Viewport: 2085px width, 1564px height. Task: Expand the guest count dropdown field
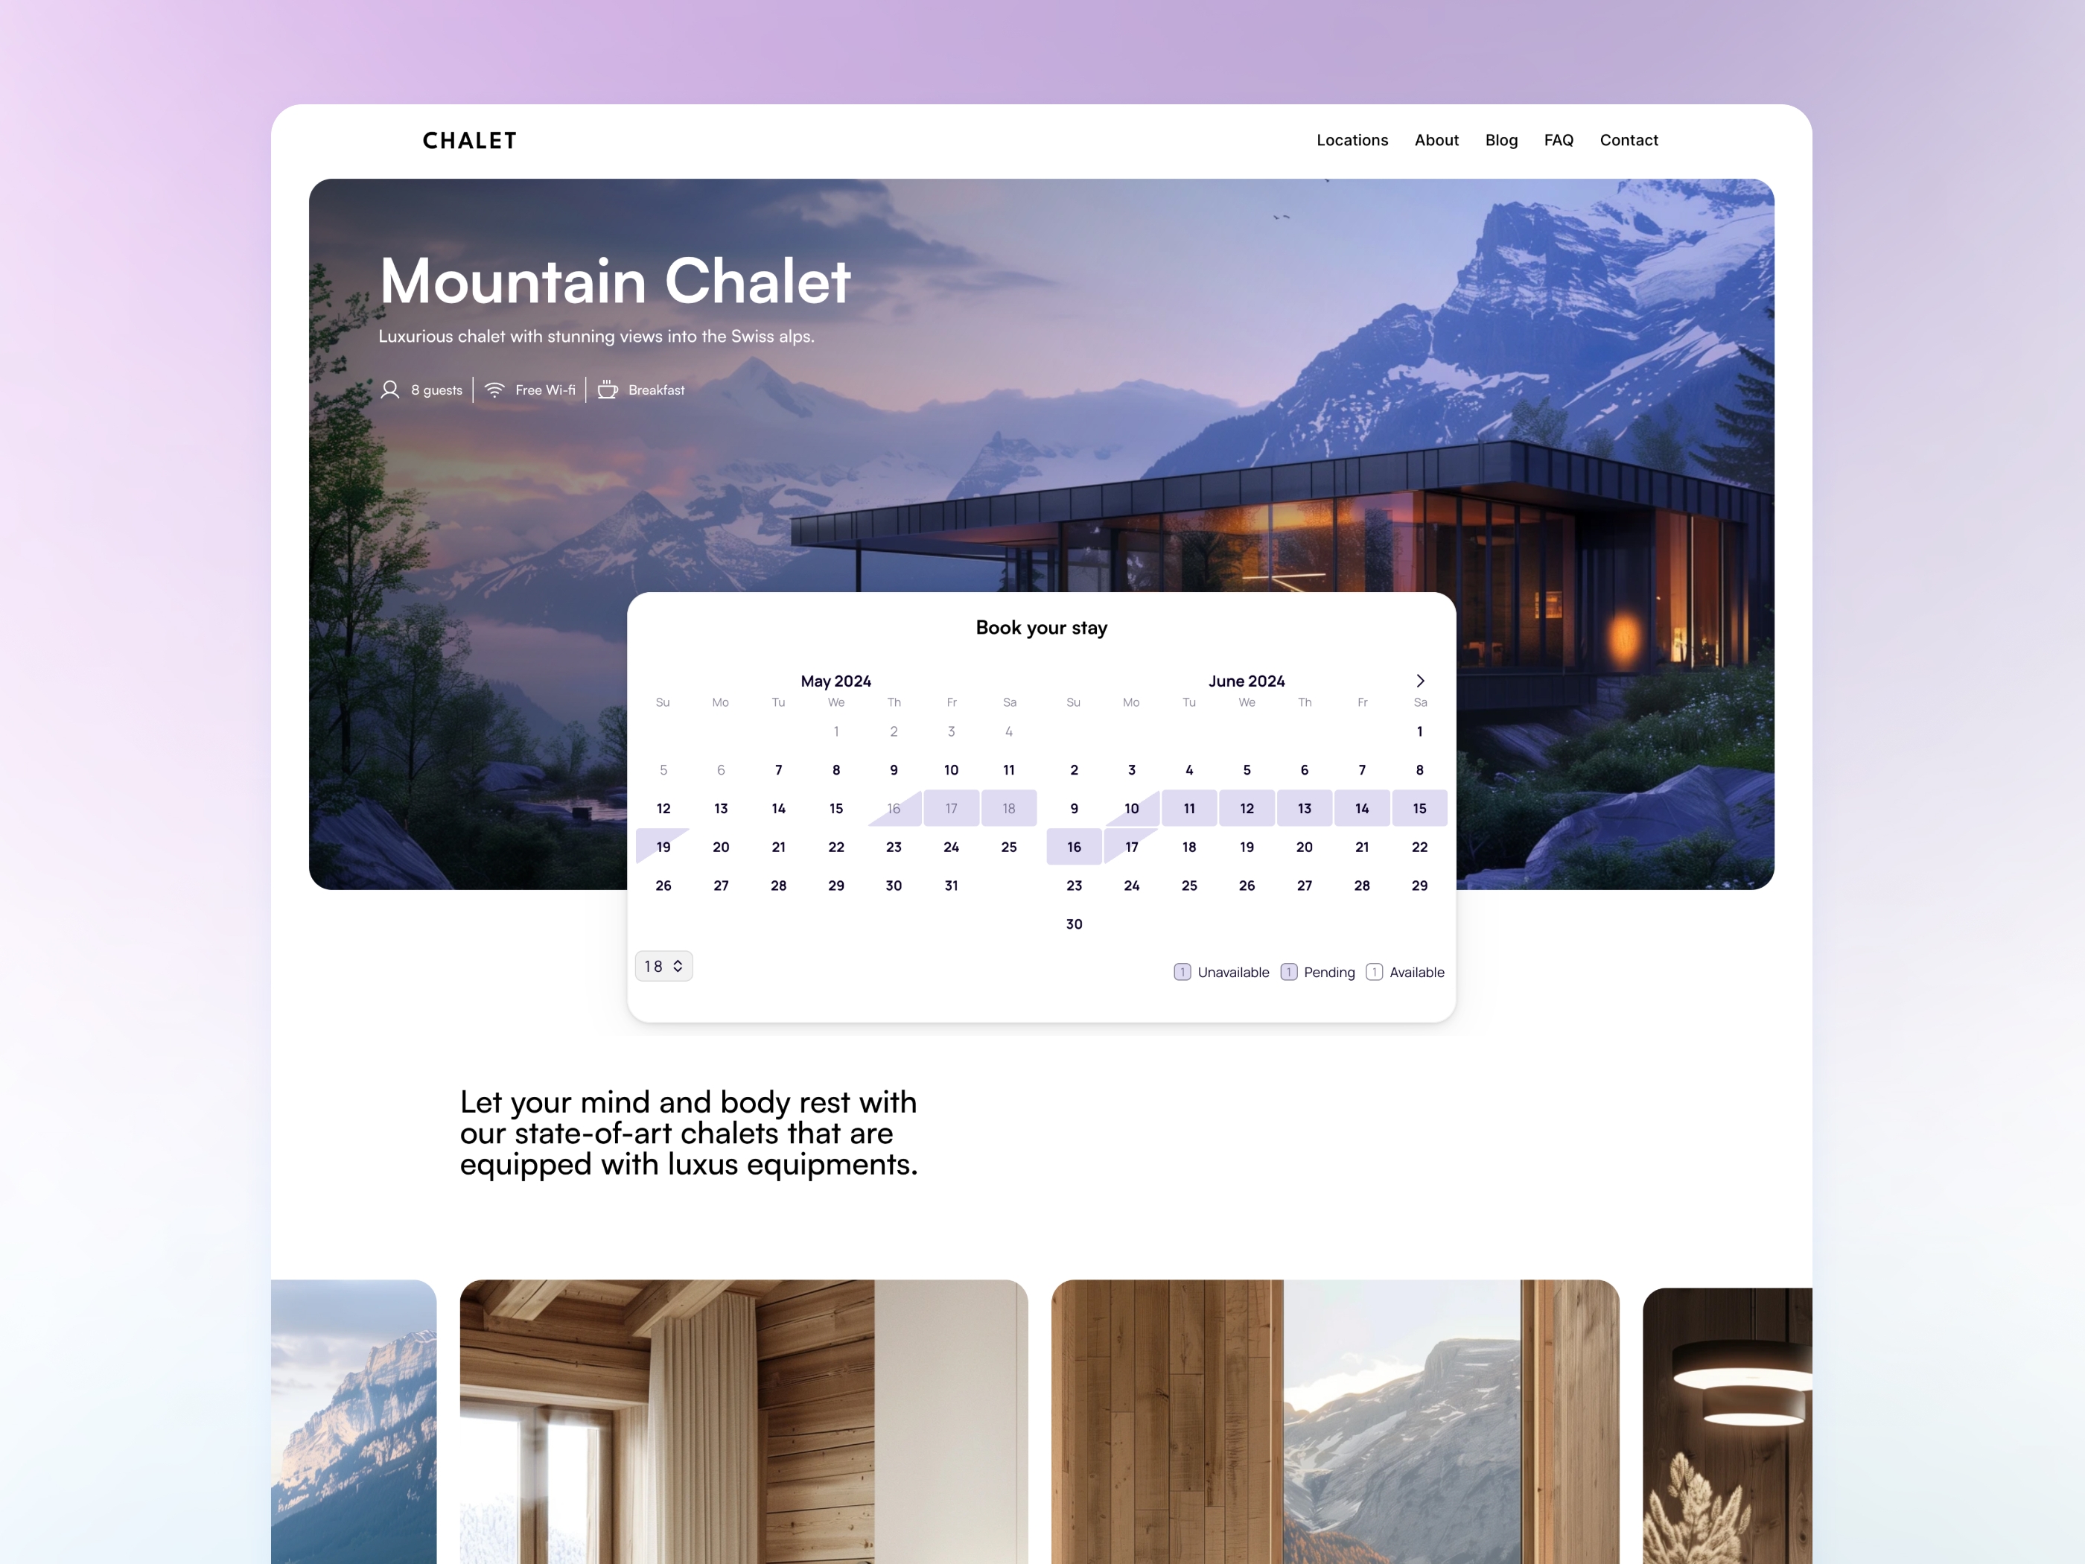(x=663, y=966)
